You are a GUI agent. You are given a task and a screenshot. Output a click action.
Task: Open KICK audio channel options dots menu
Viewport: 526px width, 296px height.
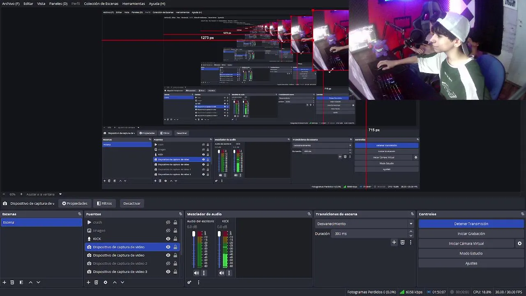coord(229,273)
